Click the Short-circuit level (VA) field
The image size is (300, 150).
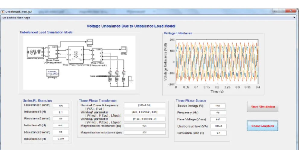[219, 126]
